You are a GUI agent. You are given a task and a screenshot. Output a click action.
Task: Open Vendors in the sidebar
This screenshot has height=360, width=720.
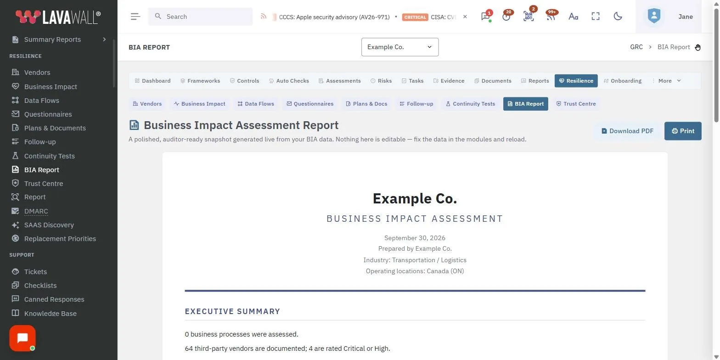[x=37, y=72]
